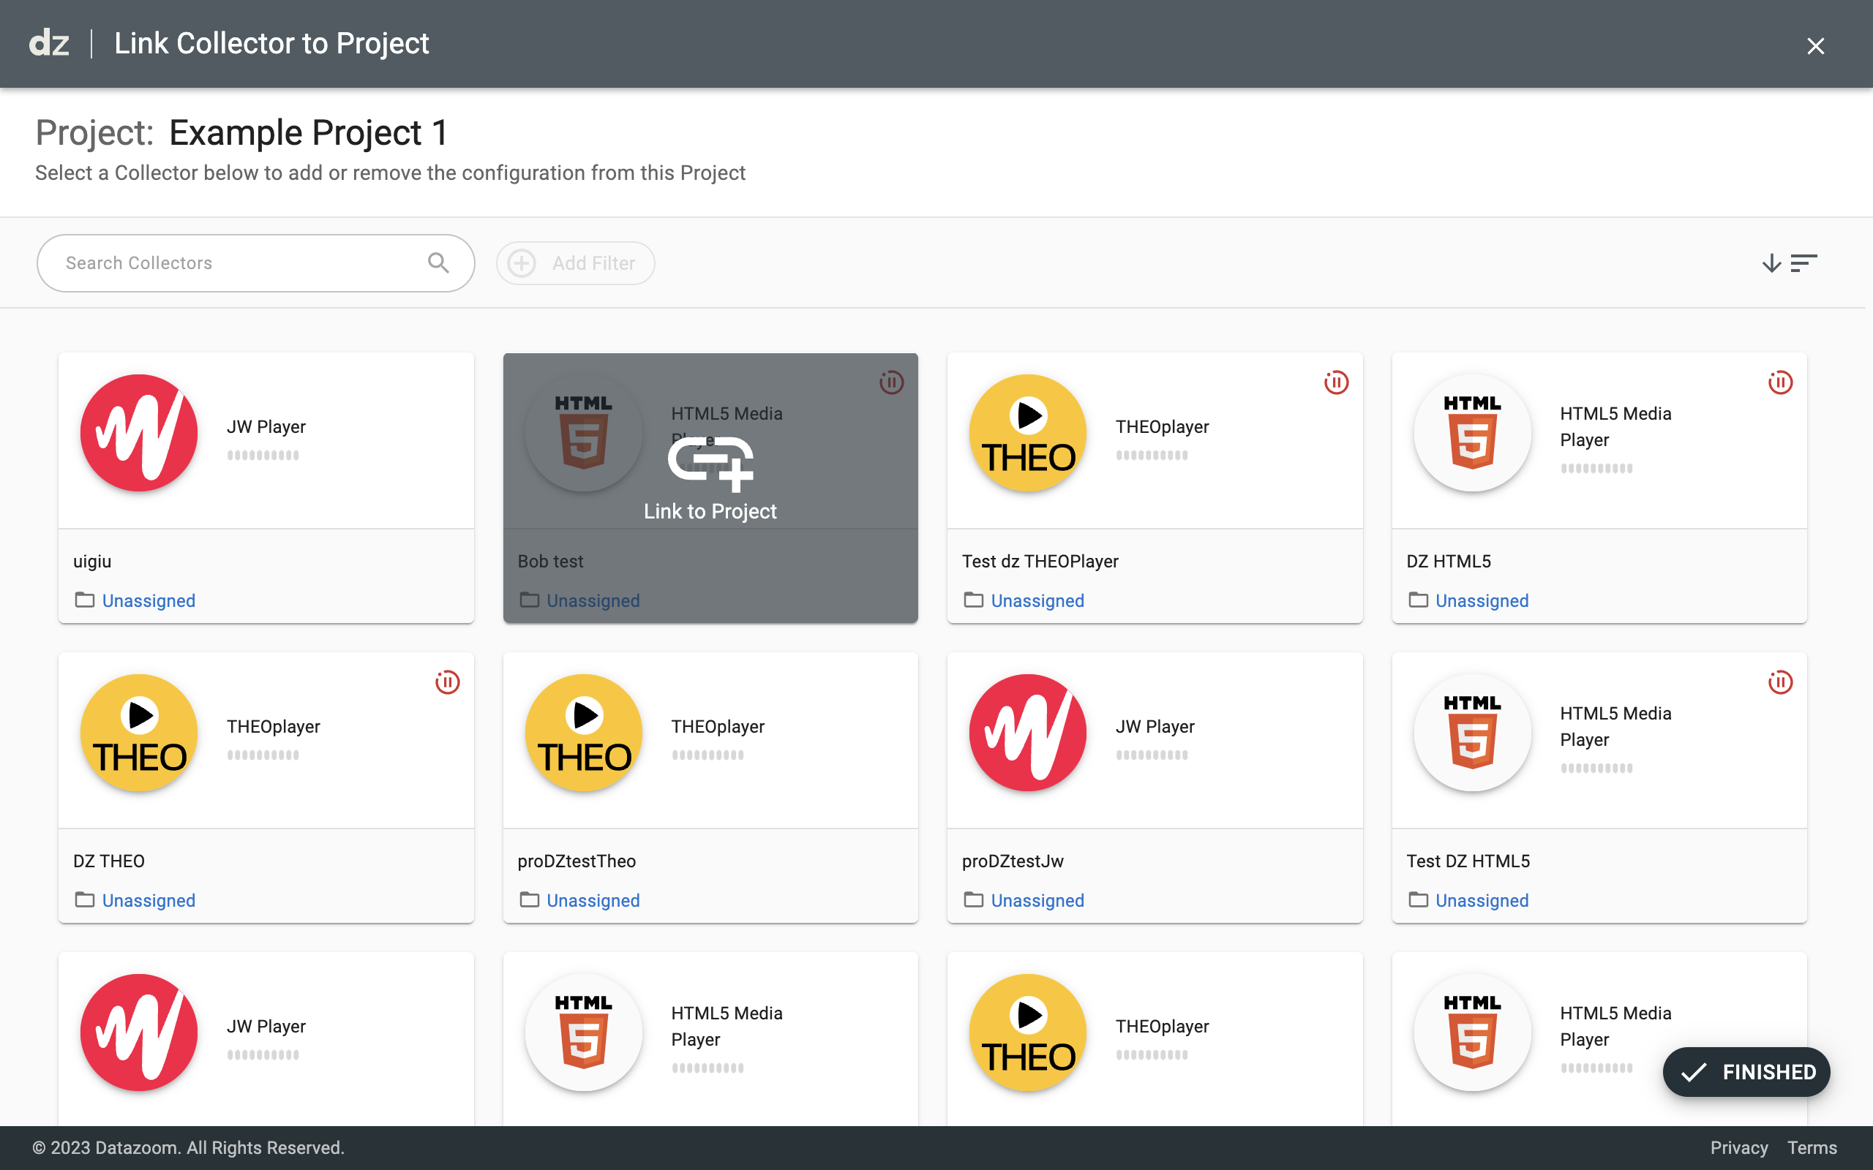Click the paused status icon on Bob test card

(x=892, y=382)
